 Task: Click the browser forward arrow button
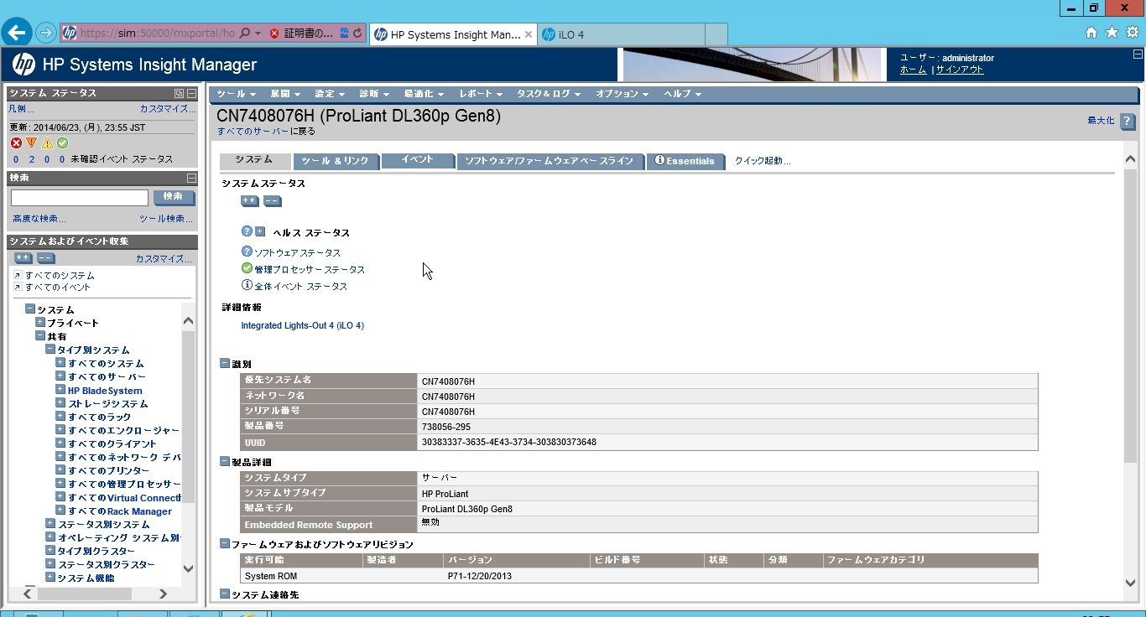tap(46, 34)
